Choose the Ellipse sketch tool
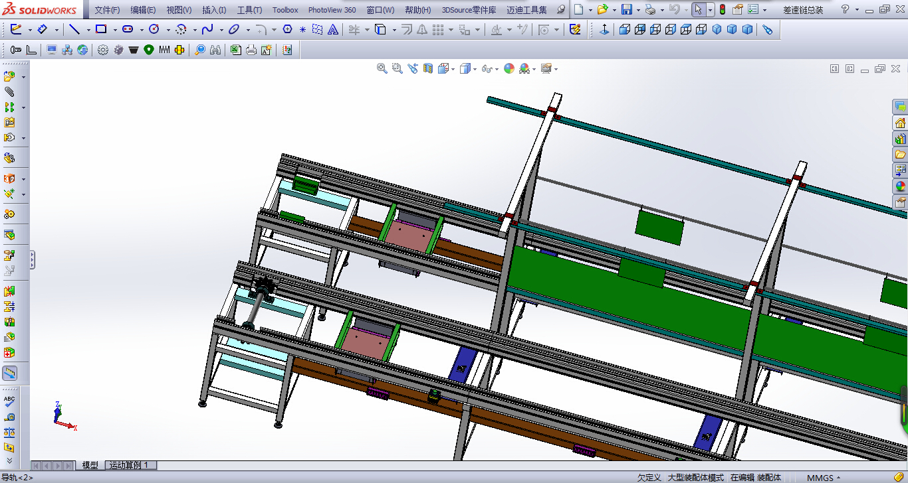Screen dimensions: 908x483 point(234,29)
